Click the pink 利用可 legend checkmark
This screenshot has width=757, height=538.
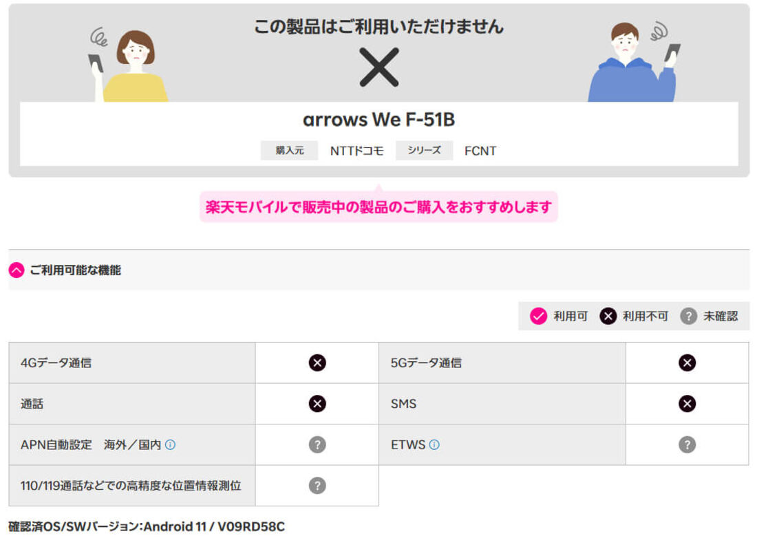coord(538,316)
